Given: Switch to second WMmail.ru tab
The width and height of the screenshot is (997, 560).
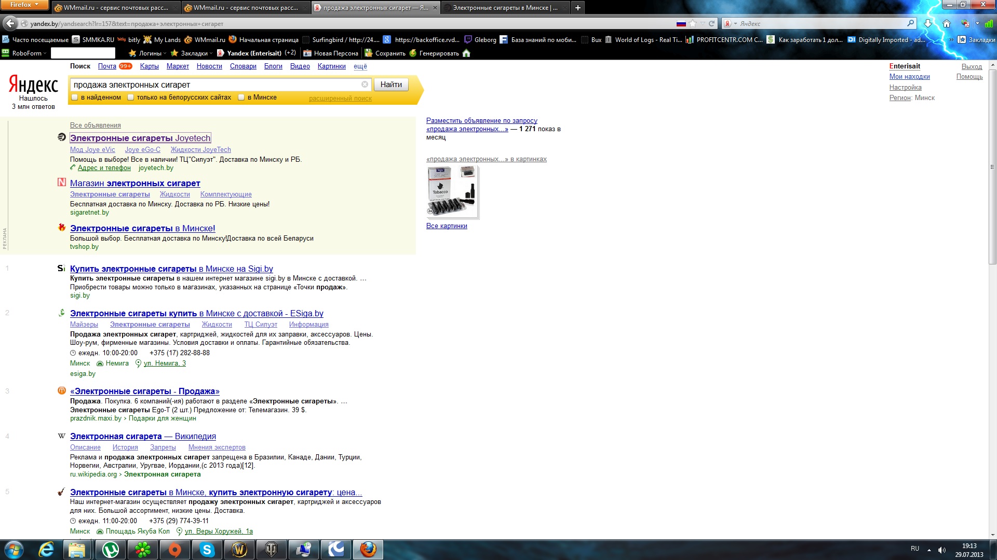Looking at the screenshot, I should [x=245, y=8].
